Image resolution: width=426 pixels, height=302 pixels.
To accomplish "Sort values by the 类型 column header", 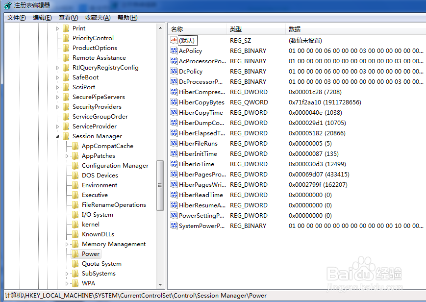I will 236,29.
